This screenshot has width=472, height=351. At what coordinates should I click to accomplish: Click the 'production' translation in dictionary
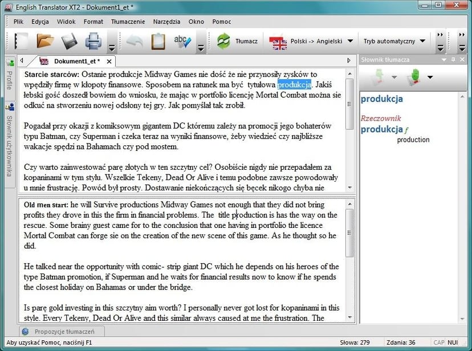(413, 140)
